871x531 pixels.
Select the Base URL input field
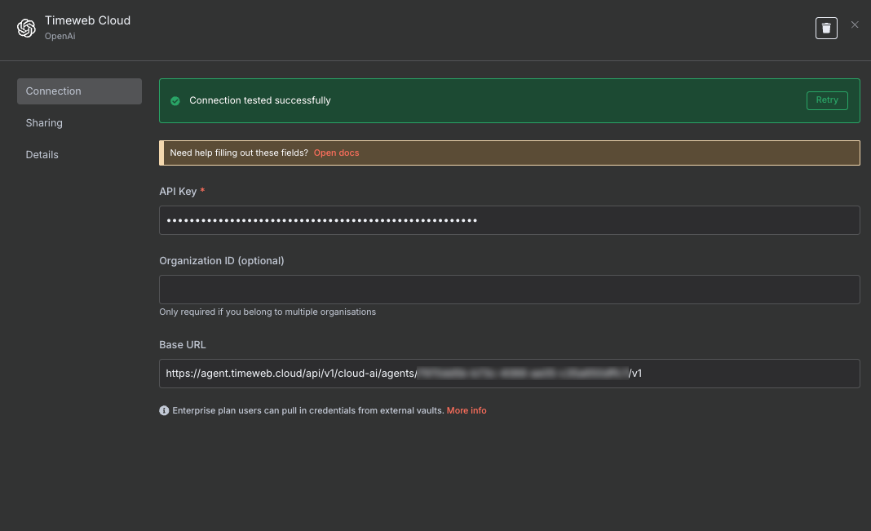pos(509,374)
